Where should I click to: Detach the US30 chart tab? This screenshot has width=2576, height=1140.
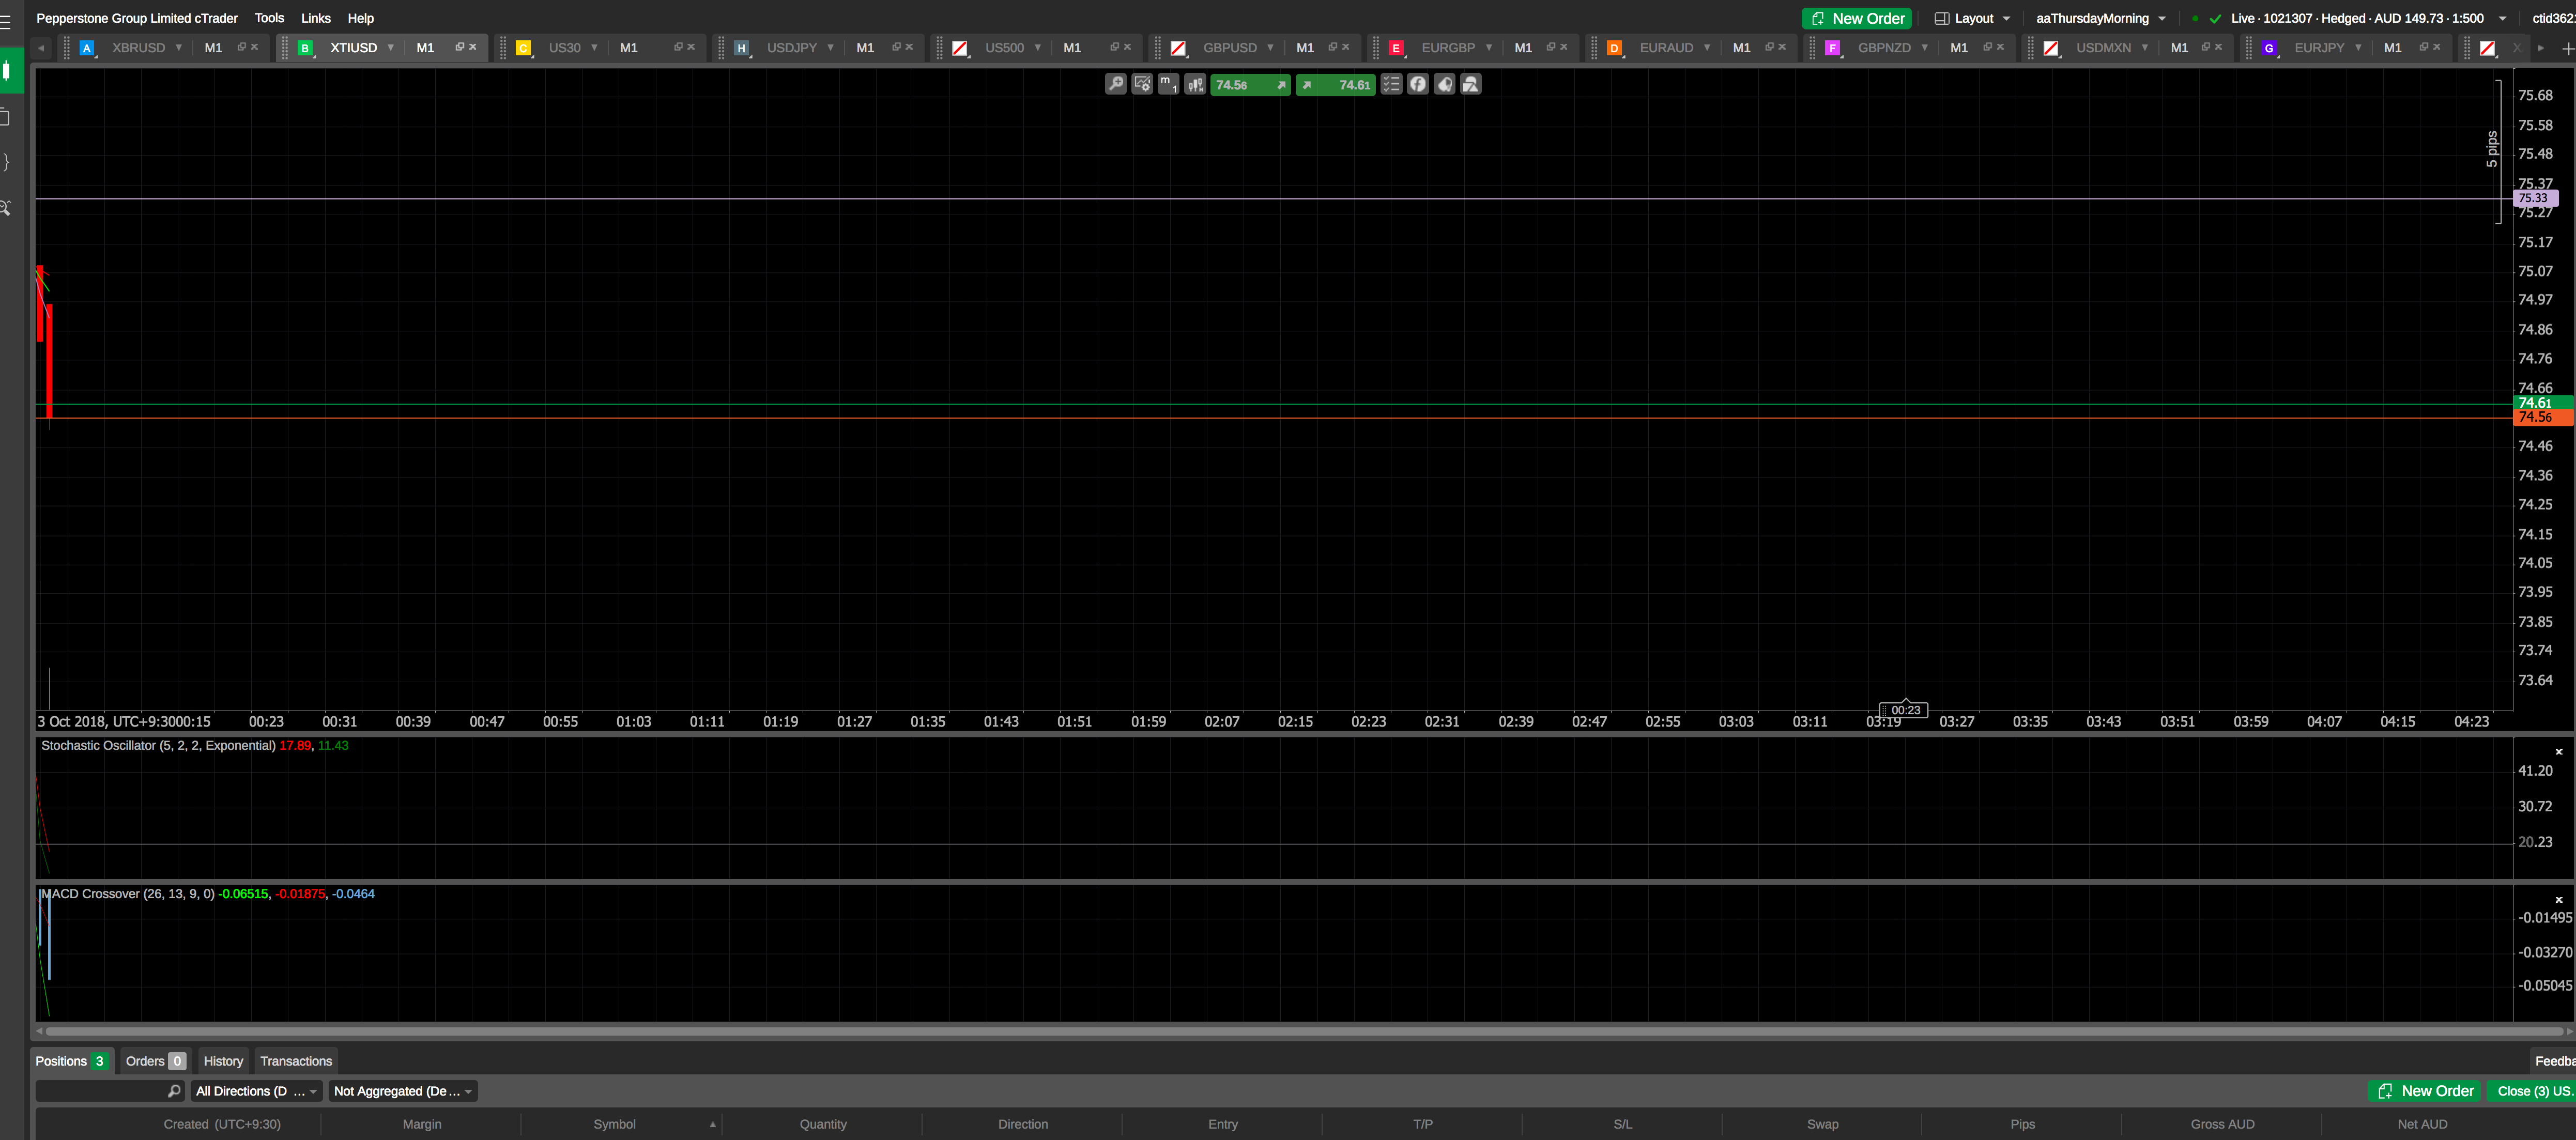tap(678, 47)
